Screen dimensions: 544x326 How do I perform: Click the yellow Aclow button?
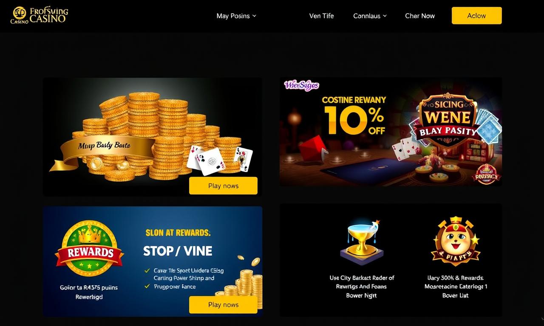pyautogui.click(x=476, y=15)
